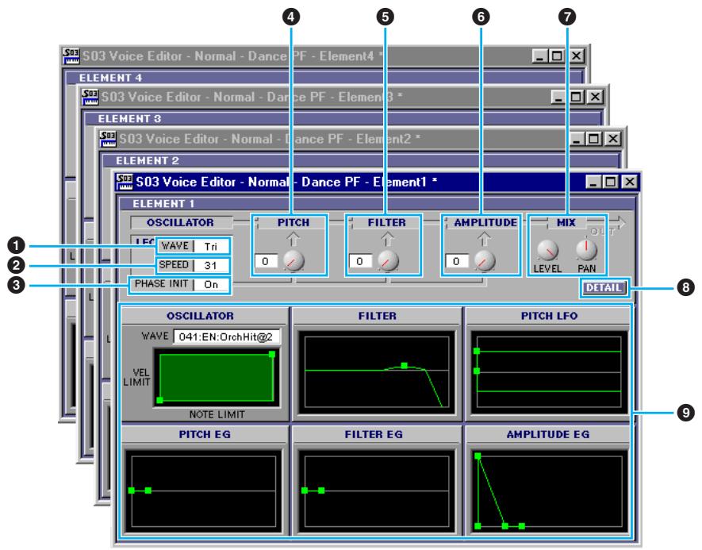Minimize the Element1 window

coord(593,182)
